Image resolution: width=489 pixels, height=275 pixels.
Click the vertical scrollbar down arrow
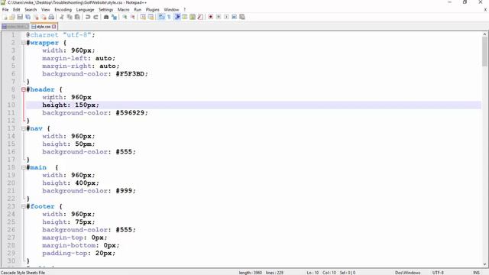[484, 265]
